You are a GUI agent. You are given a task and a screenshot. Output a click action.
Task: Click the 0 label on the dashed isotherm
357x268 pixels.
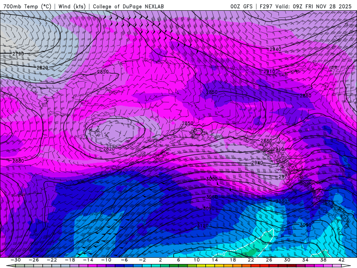click(x=224, y=254)
